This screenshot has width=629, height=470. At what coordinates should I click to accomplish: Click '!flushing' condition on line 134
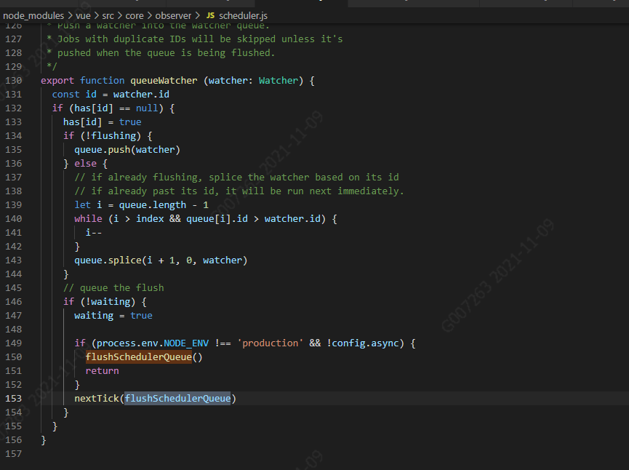[x=111, y=135]
